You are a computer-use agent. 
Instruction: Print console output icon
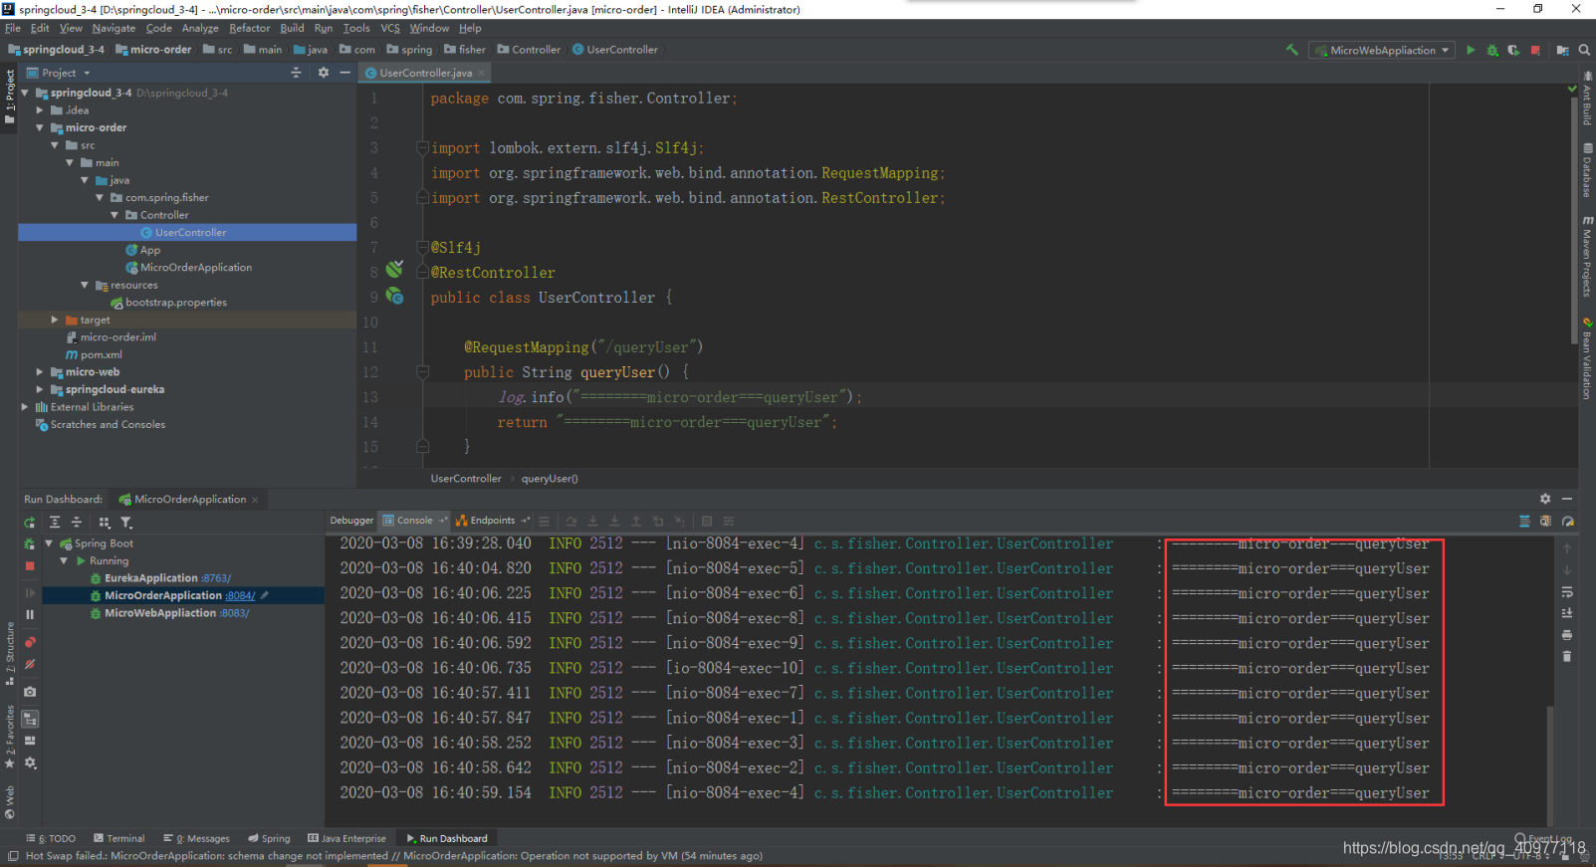coord(1567,635)
